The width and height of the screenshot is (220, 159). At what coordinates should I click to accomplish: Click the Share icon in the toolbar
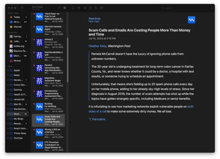[96, 8]
